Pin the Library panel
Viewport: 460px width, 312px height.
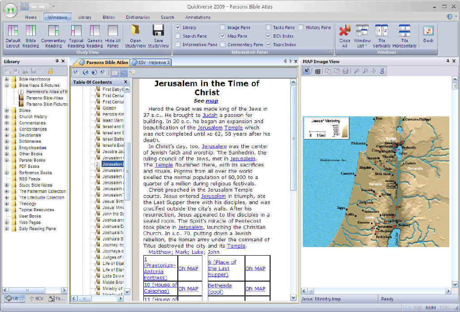(57, 61)
